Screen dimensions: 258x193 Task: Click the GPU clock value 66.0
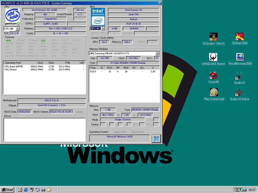click(x=104, y=42)
